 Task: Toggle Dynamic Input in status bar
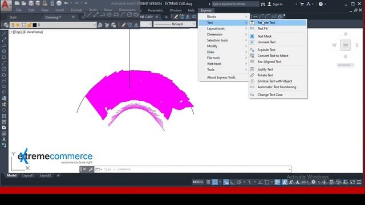(226, 182)
